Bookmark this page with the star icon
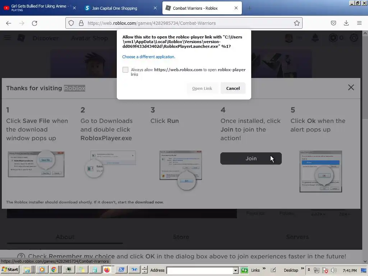Image resolution: width=368 pixels, height=276 pixels. coord(296,23)
